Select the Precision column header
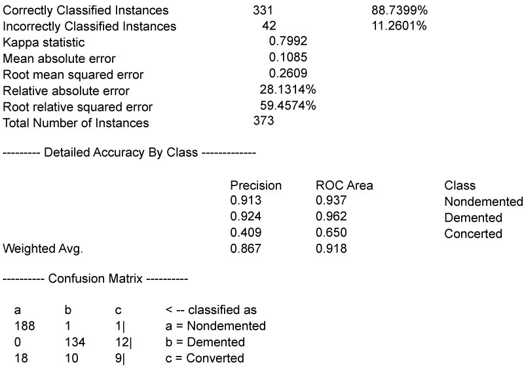Image resolution: width=524 pixels, height=373 pixels. coord(255,186)
